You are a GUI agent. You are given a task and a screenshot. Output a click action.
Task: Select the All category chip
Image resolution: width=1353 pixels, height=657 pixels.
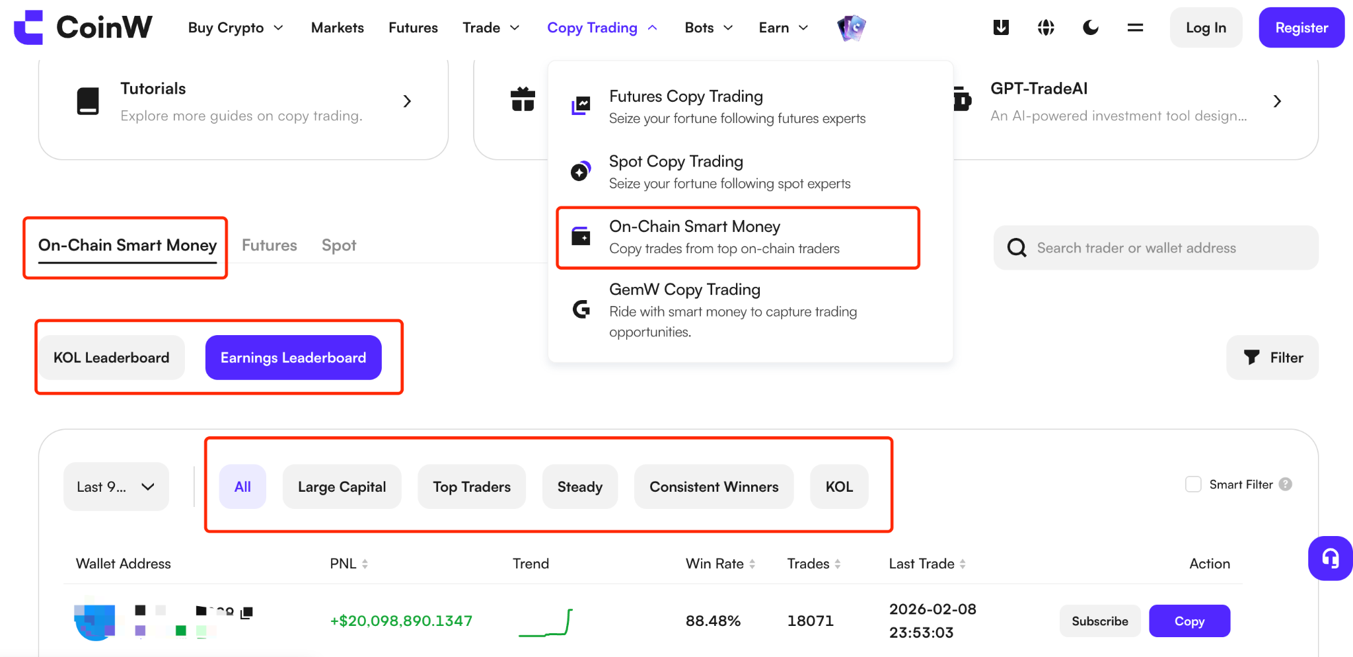pyautogui.click(x=242, y=487)
